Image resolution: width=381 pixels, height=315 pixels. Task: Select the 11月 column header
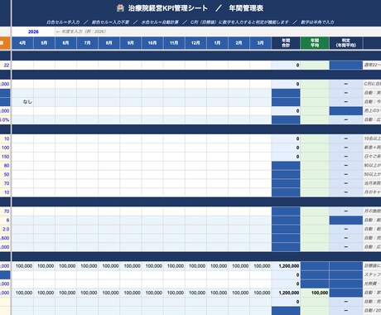click(x=174, y=43)
